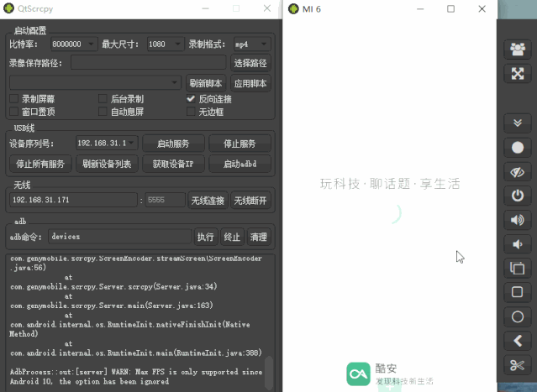The image size is (537, 392).
Task: Click the touch point circle icon
Action: coord(518,148)
